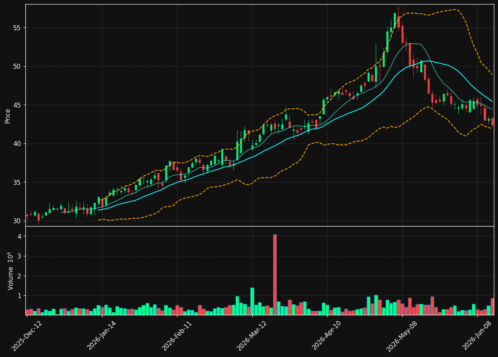
Task: Click the 2026-Apr-10 date label
Action: [x=327, y=335]
